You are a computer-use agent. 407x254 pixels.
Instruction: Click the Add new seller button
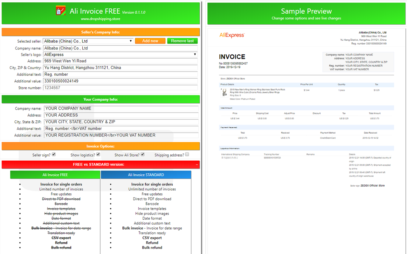tap(150, 41)
